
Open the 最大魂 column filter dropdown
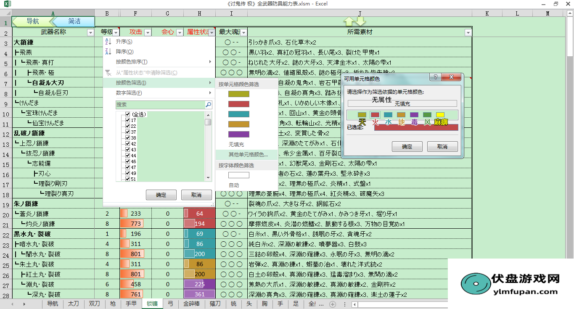tap(243, 32)
